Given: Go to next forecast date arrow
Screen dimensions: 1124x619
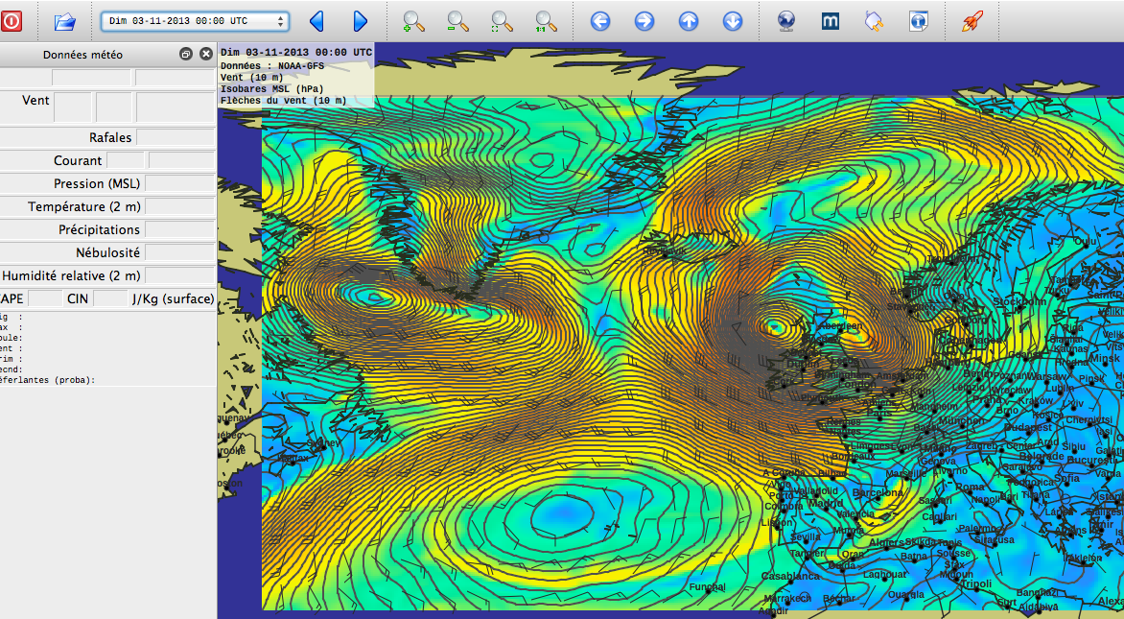Looking at the screenshot, I should click(360, 21).
